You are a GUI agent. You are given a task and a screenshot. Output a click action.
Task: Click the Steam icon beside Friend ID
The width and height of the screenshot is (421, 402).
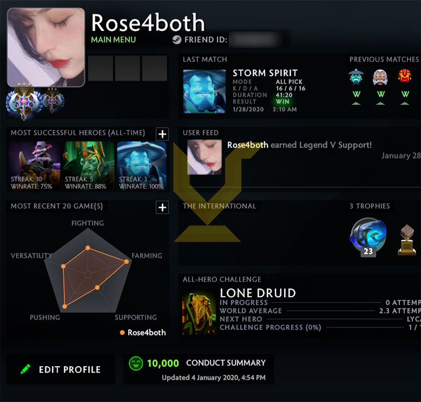click(x=177, y=40)
